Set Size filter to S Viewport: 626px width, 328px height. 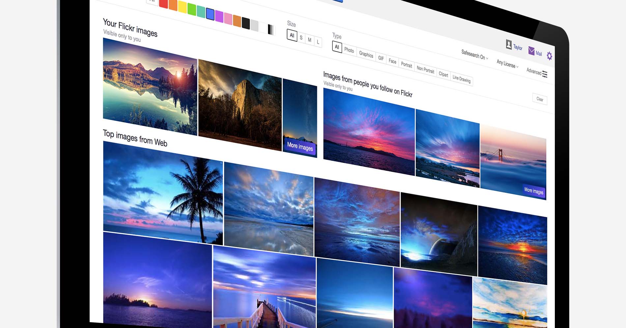coord(301,38)
